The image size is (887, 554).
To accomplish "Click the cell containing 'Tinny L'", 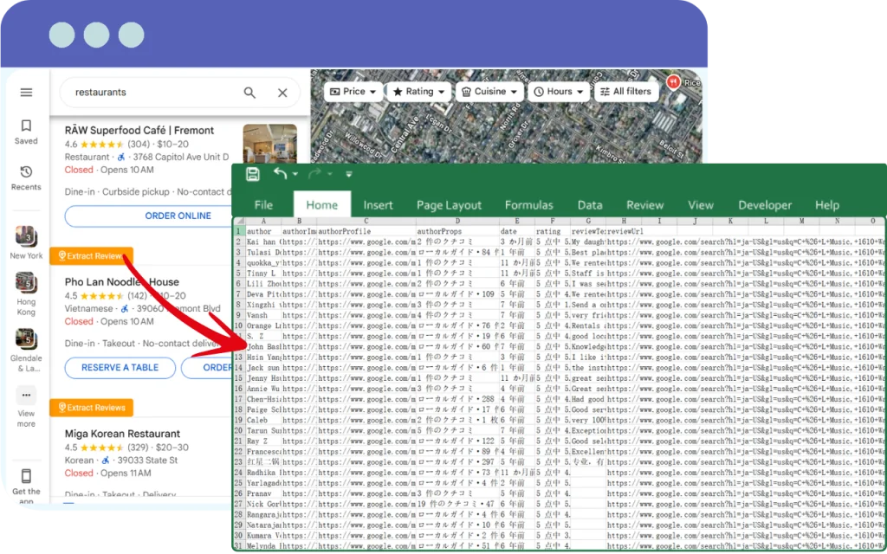I will (263, 273).
